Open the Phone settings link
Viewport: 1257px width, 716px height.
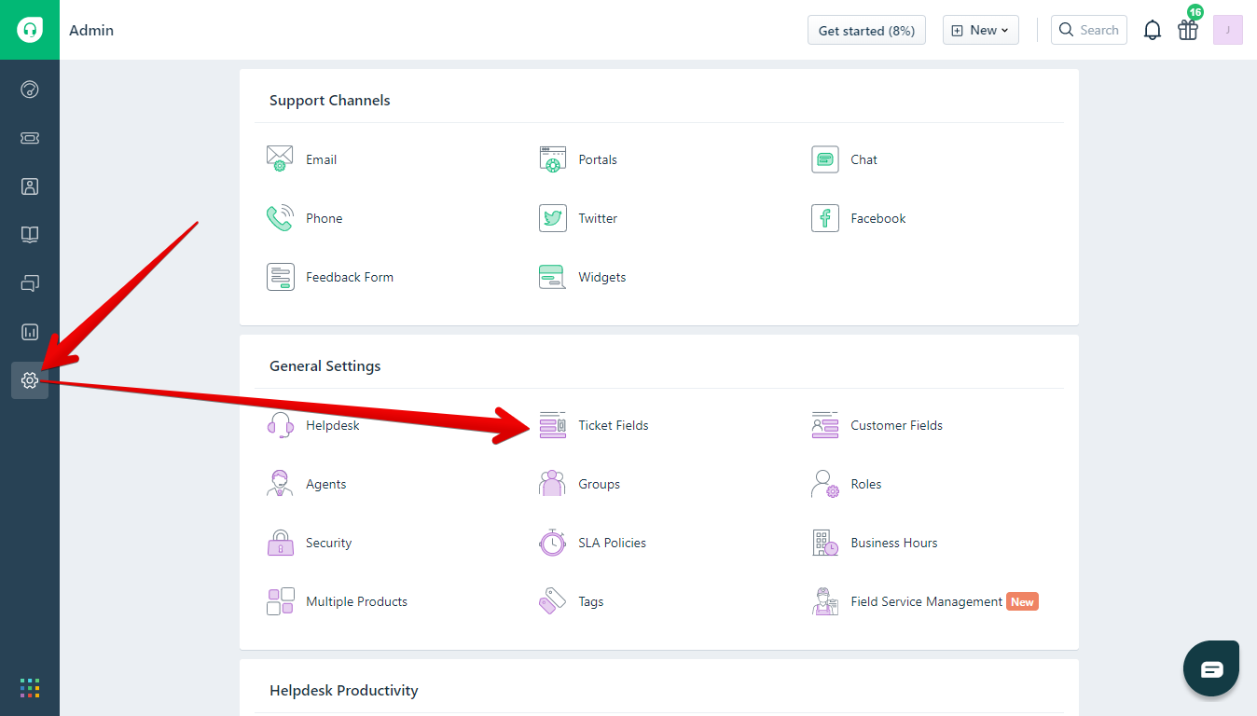pos(324,218)
